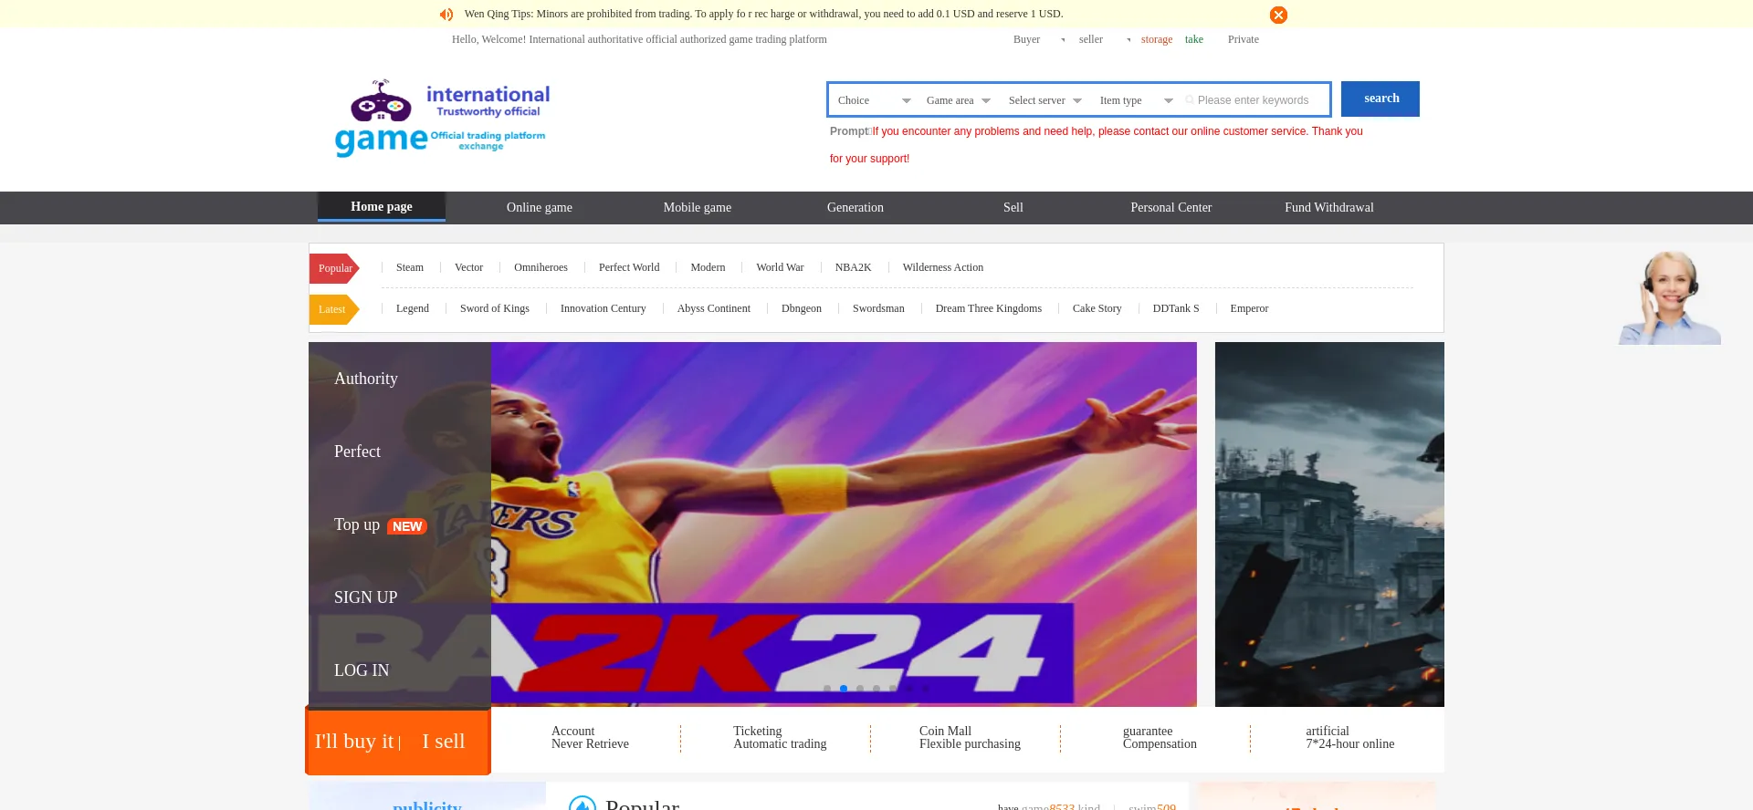Screen dimensions: 1753x810
Task: Open the Generation menu item
Action: (x=856, y=208)
